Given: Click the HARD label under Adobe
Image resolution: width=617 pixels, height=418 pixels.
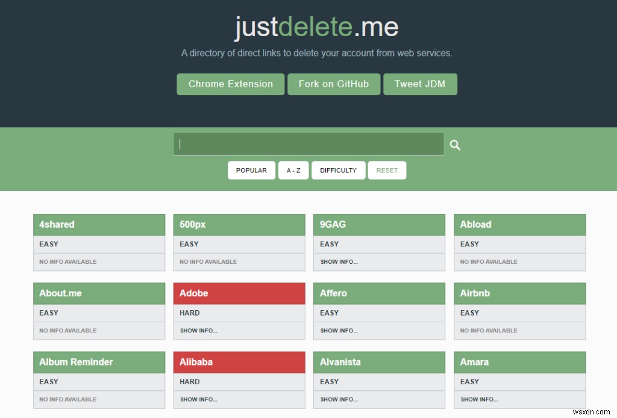Looking at the screenshot, I should [x=190, y=313].
